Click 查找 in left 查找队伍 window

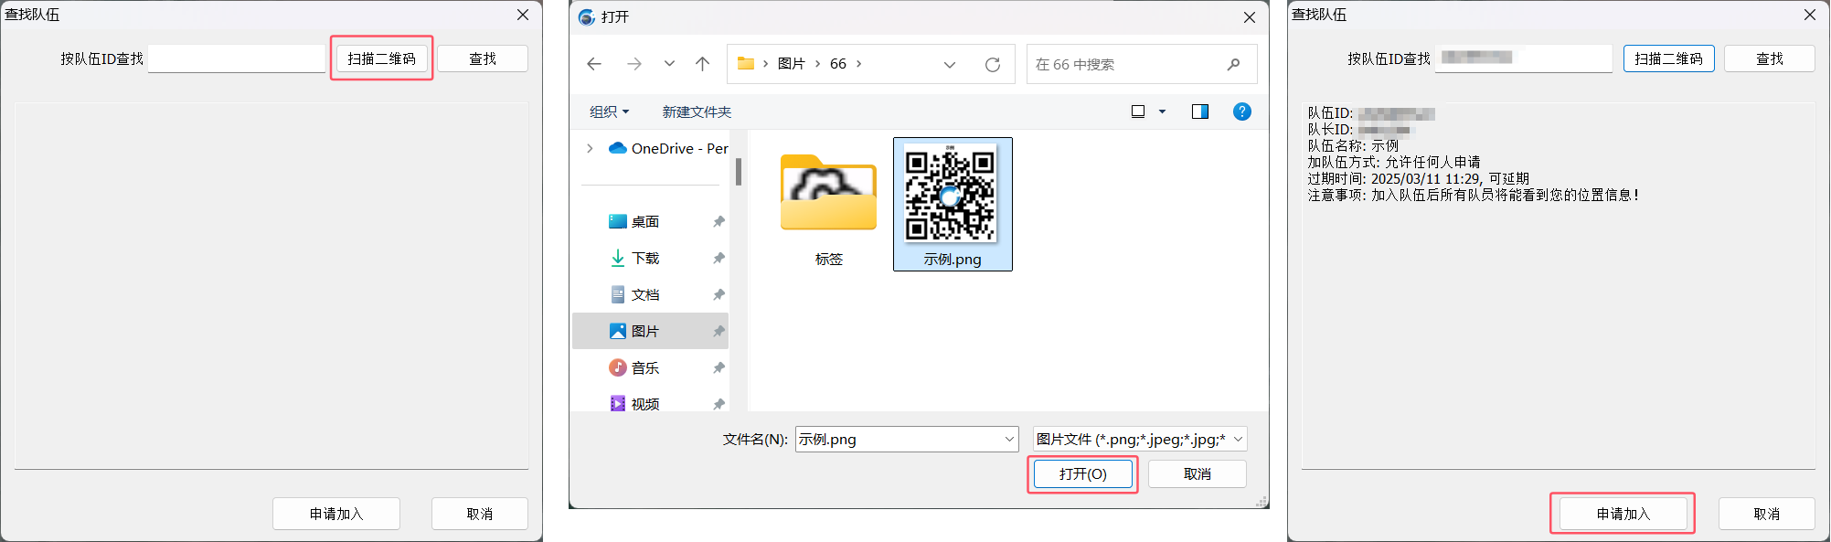click(x=483, y=58)
